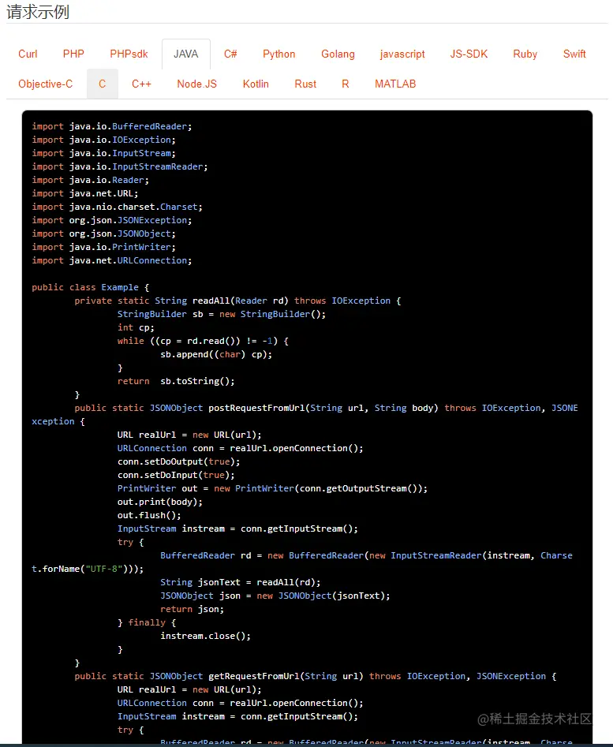Open the MATLAB tab
This screenshot has height=747, width=613.
pos(395,84)
